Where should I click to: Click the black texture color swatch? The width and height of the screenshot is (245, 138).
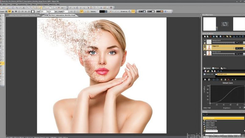pos(102,11)
